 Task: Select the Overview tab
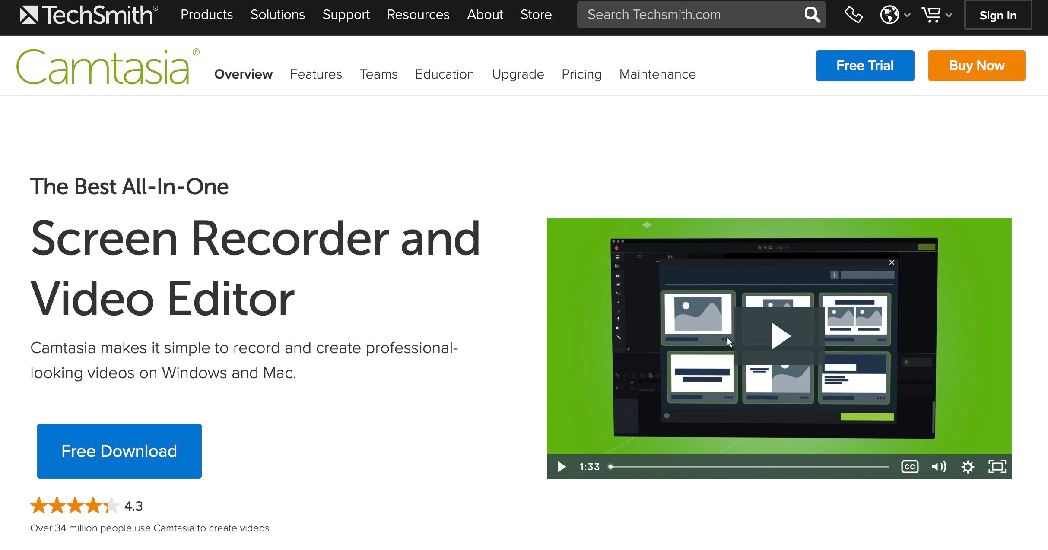click(x=243, y=74)
